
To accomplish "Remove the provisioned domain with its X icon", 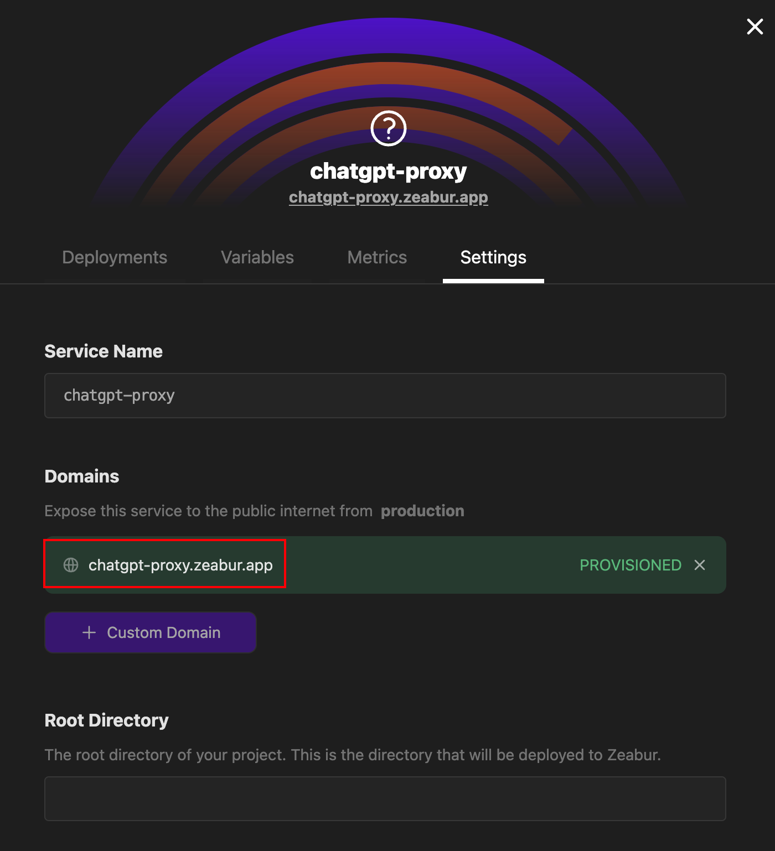I will click(700, 565).
